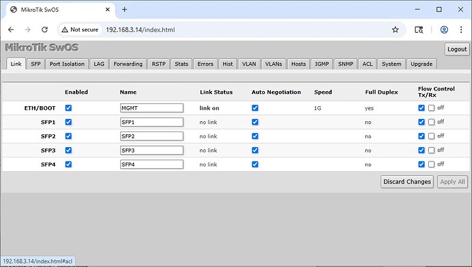Screen dimensions: 472x267
Task: Open the VLANs tab
Action: pyautogui.click(x=274, y=64)
